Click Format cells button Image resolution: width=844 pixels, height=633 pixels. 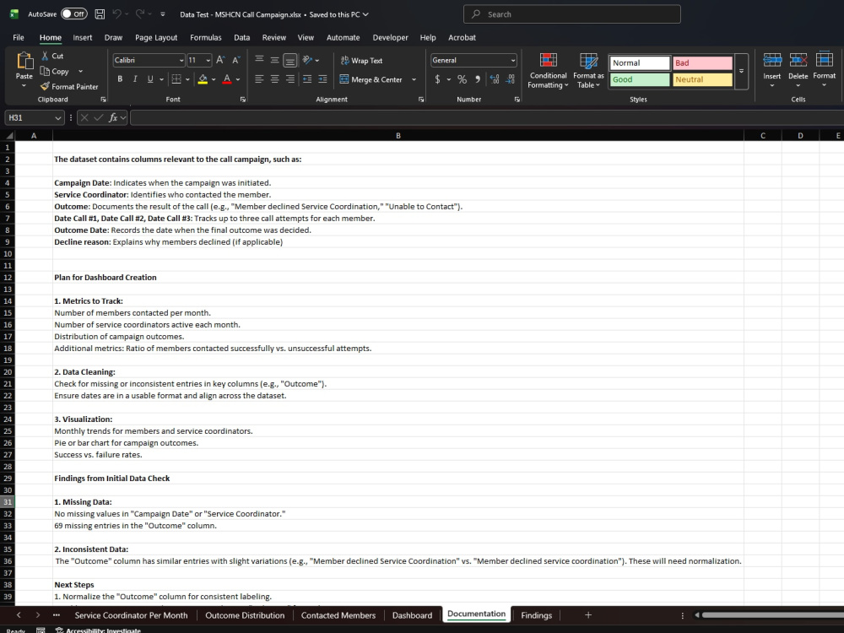824,71
